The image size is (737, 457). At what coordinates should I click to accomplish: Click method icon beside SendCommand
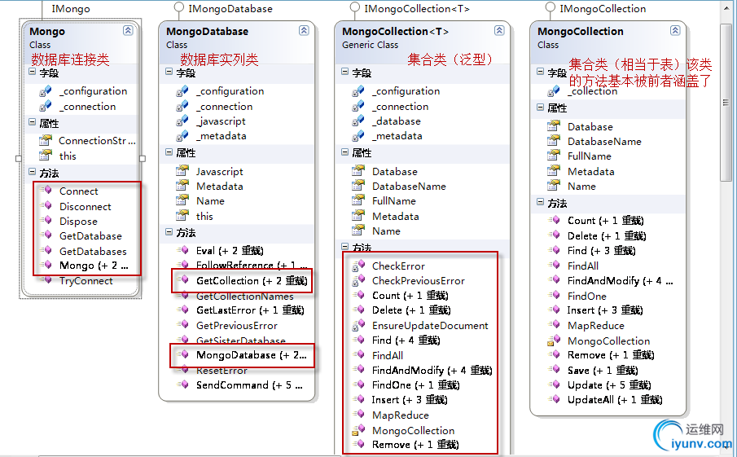point(183,384)
